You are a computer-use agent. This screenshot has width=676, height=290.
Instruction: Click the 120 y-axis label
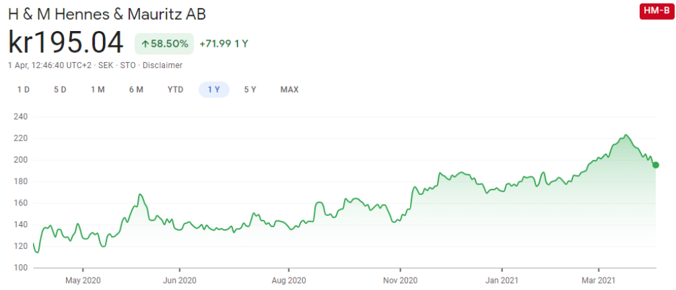20,246
